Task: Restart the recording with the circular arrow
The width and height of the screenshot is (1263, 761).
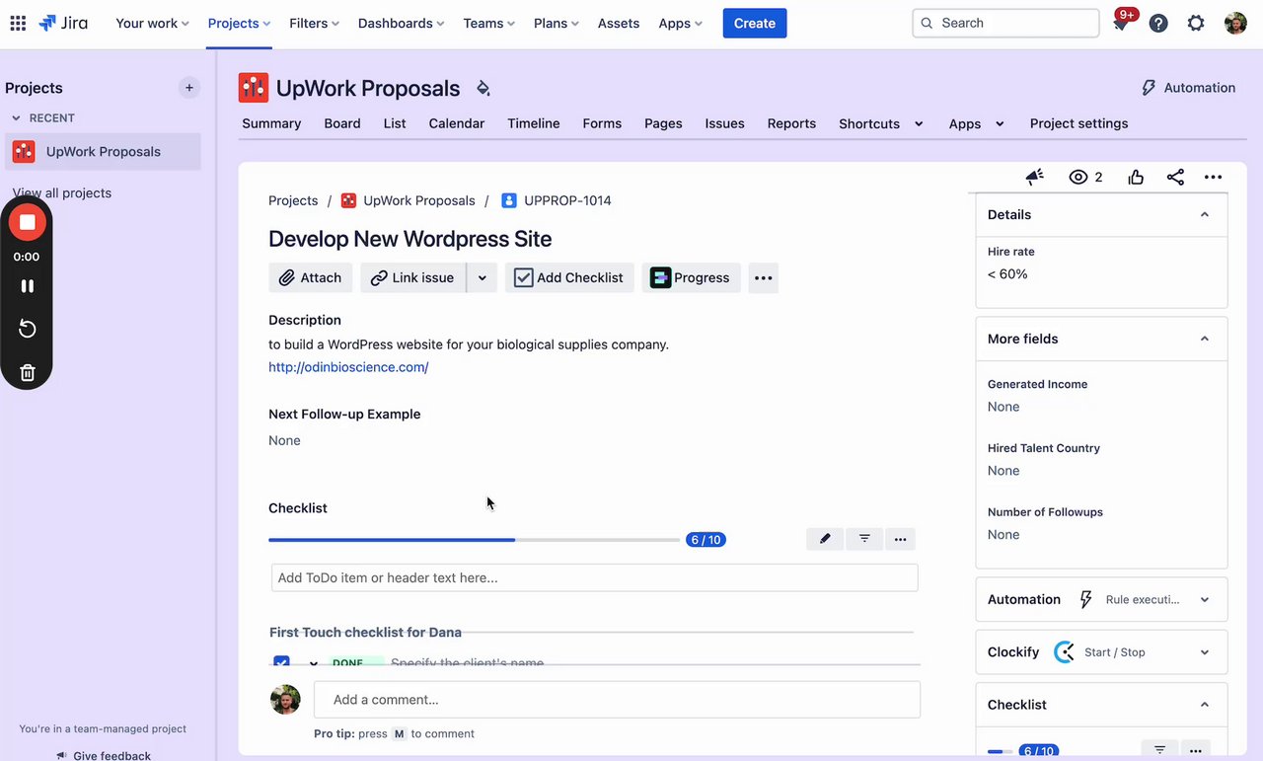Action: point(28,329)
